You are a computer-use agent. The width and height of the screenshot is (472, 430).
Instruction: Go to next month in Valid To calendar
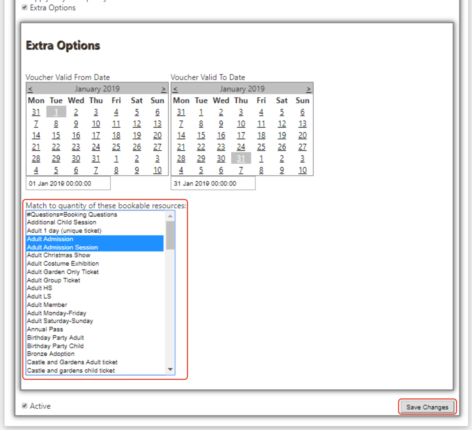click(x=309, y=89)
